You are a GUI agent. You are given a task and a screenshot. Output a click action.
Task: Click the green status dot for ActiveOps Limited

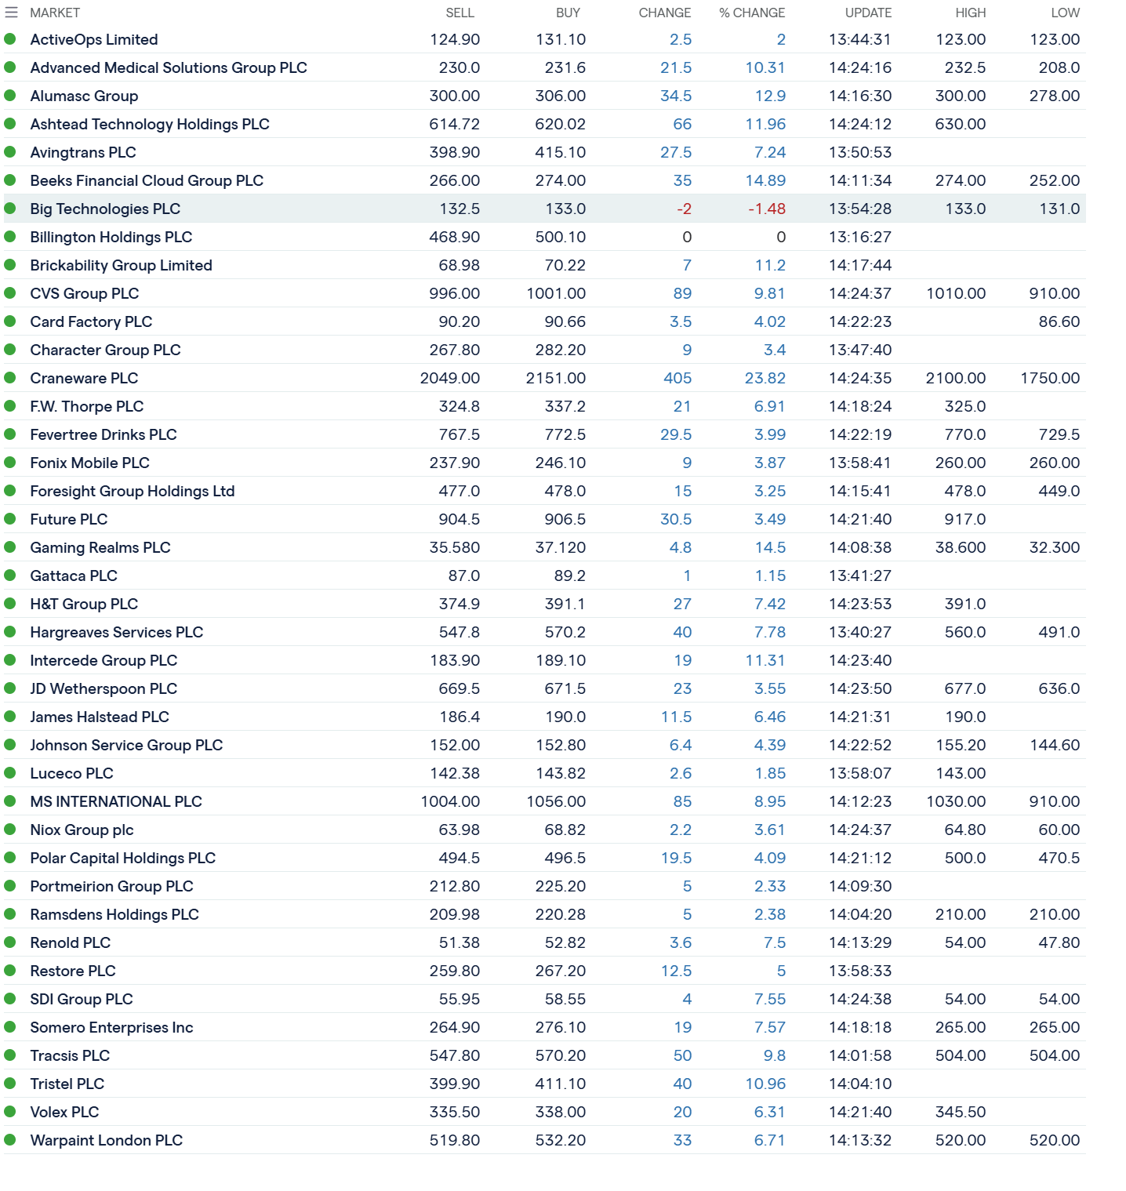click(x=10, y=38)
